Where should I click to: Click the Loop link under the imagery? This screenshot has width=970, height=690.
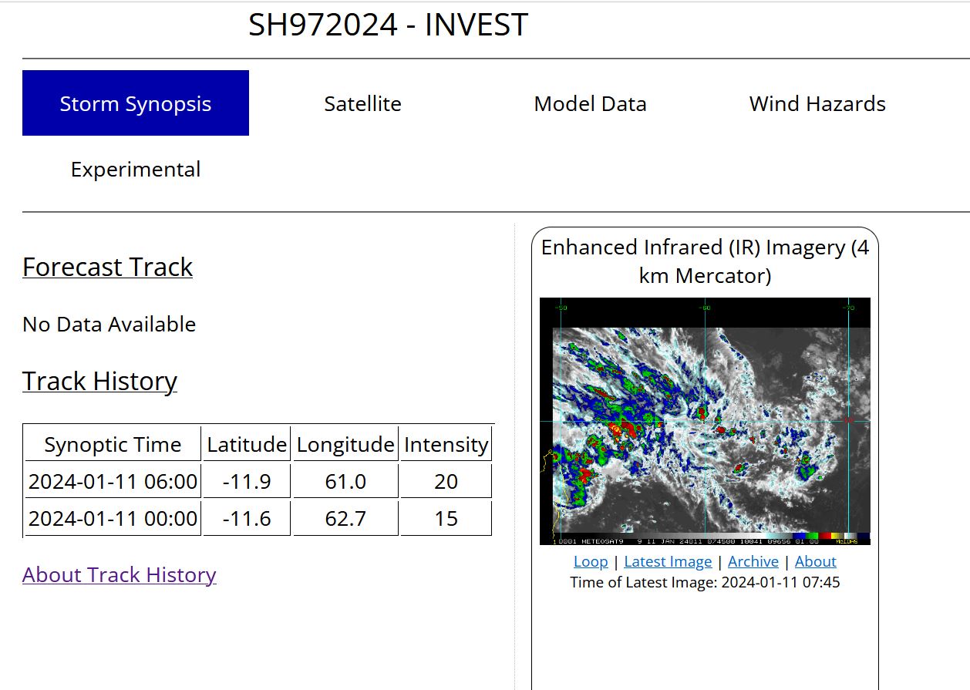pyautogui.click(x=591, y=561)
